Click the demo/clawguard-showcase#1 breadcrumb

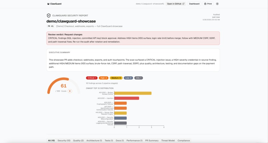coord(150,4)
